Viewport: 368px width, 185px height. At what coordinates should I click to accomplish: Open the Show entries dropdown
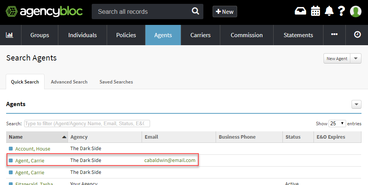point(337,123)
